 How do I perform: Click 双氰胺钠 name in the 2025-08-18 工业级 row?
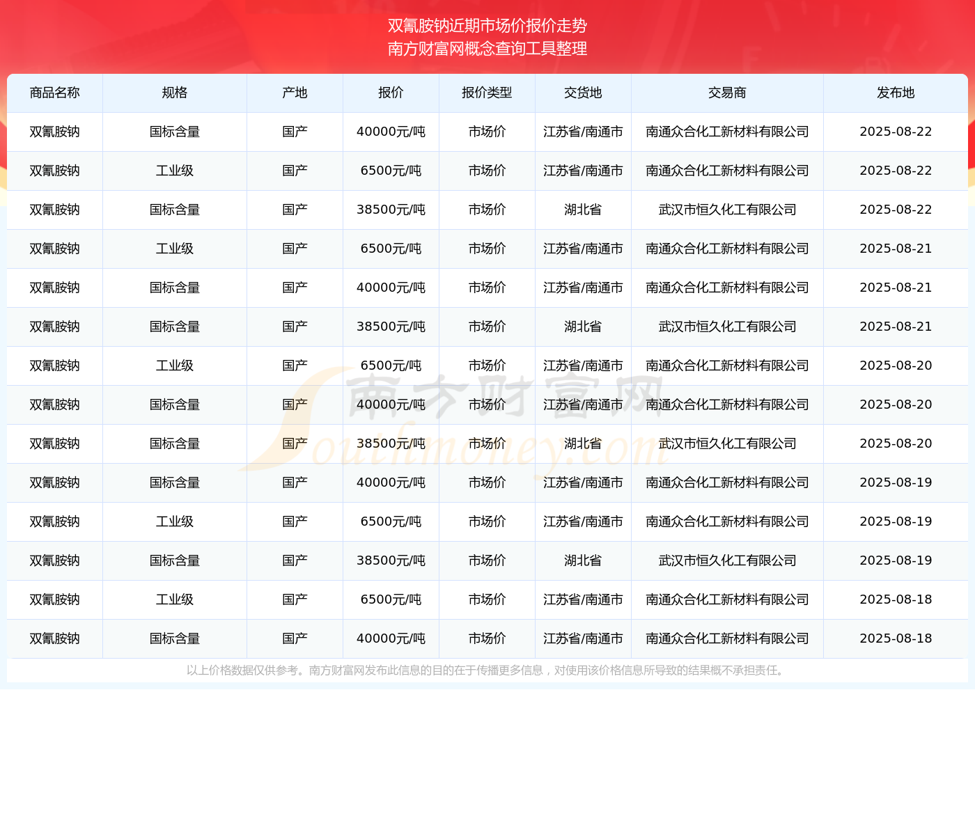[x=55, y=599]
